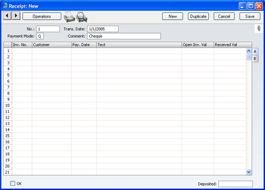Switch to flip B tab
Screen dimensions: 265x190
pos(255,59)
